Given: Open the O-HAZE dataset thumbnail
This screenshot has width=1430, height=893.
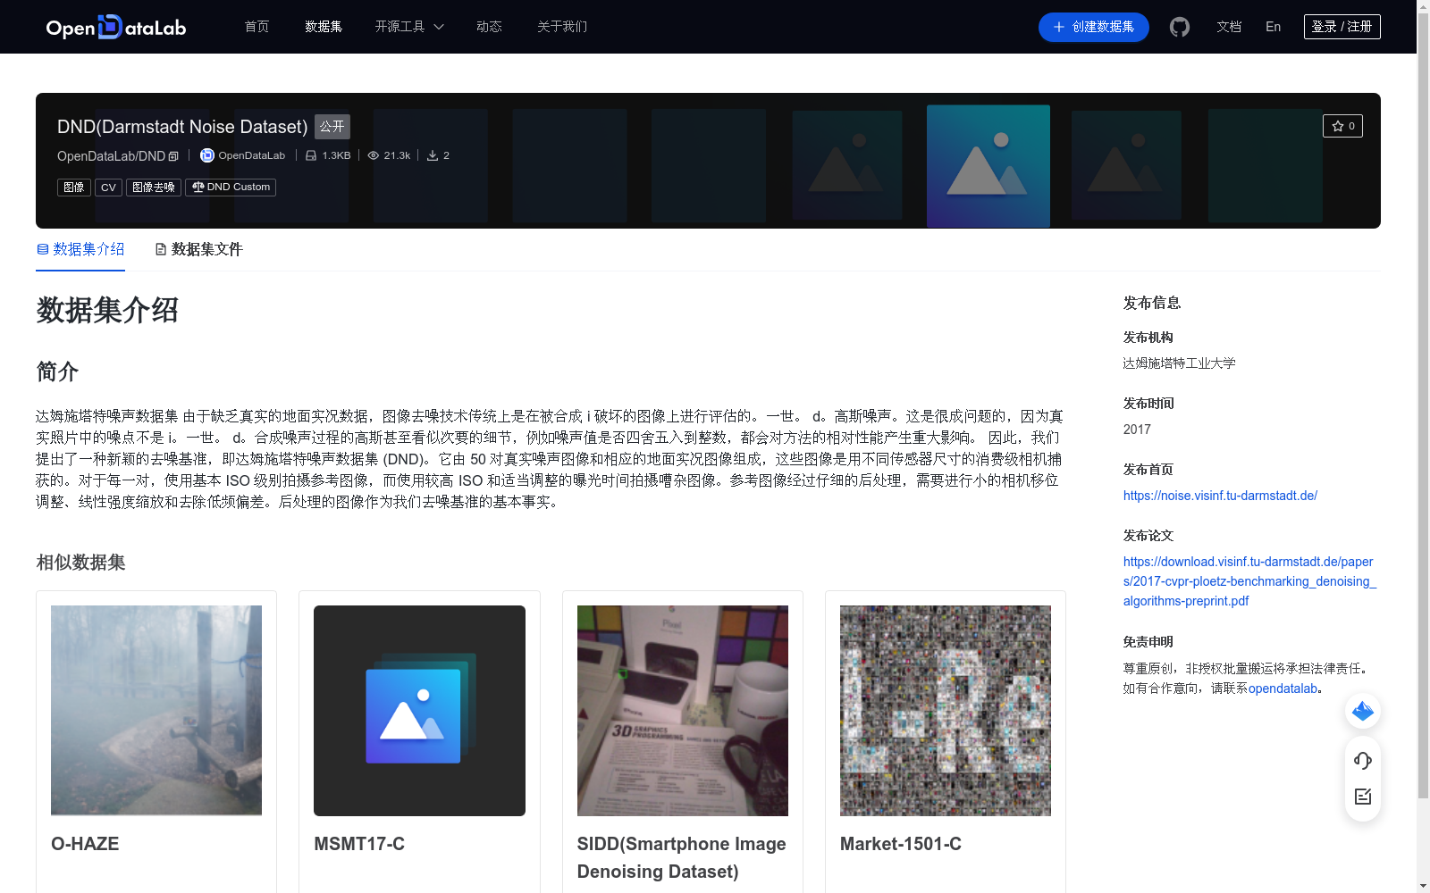Looking at the screenshot, I should click(x=156, y=711).
